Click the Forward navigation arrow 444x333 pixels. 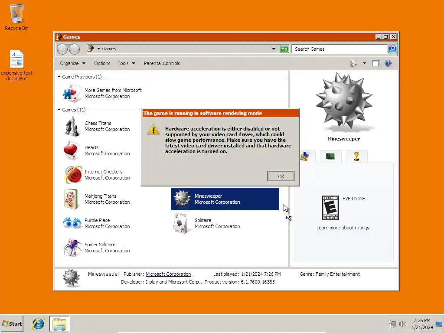[74, 49]
